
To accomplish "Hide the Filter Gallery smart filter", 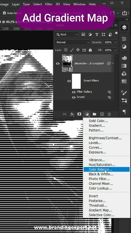I will (x=74, y=92).
